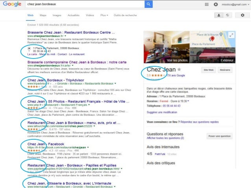Click Poser une question button
The image size is (251, 188).
219,136
